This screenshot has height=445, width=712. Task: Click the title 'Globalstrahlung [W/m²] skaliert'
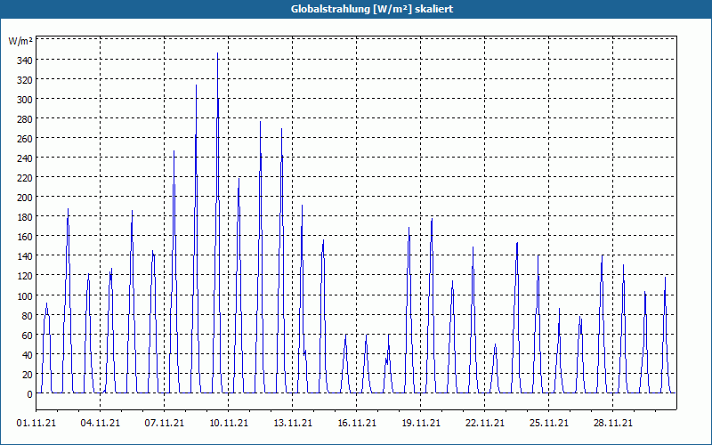coord(372,9)
